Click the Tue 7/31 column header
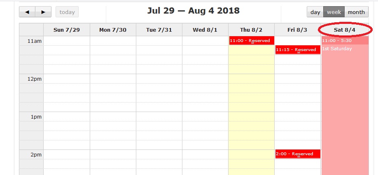378x175 pixels. point(159,30)
